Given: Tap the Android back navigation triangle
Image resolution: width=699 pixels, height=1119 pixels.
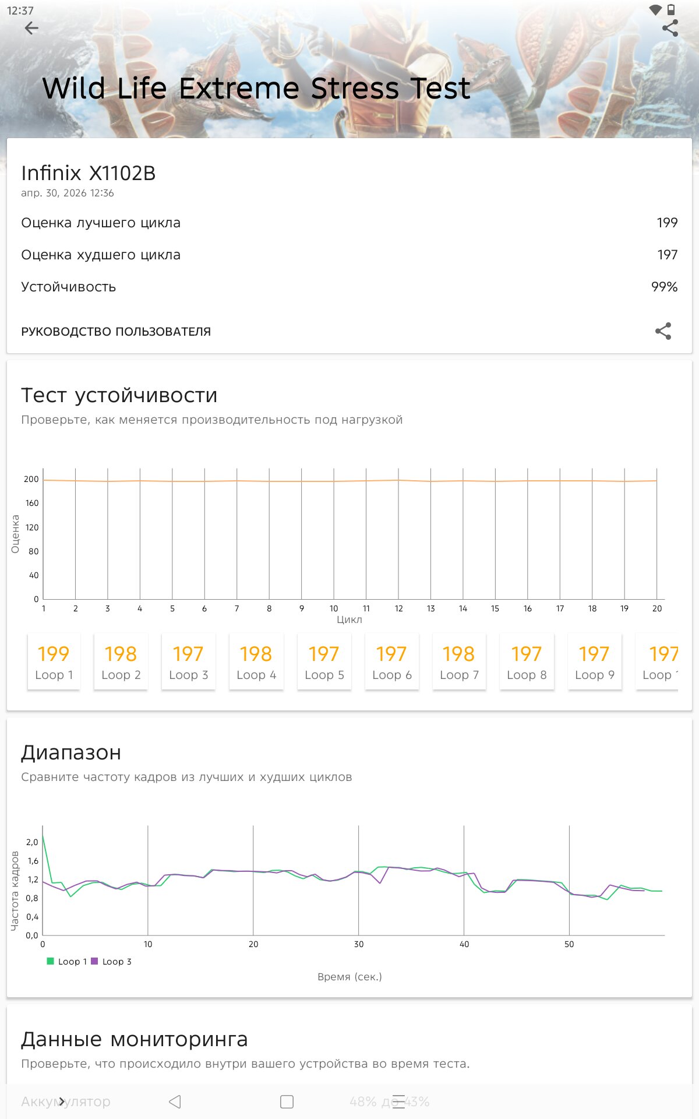Looking at the screenshot, I should (x=175, y=1102).
